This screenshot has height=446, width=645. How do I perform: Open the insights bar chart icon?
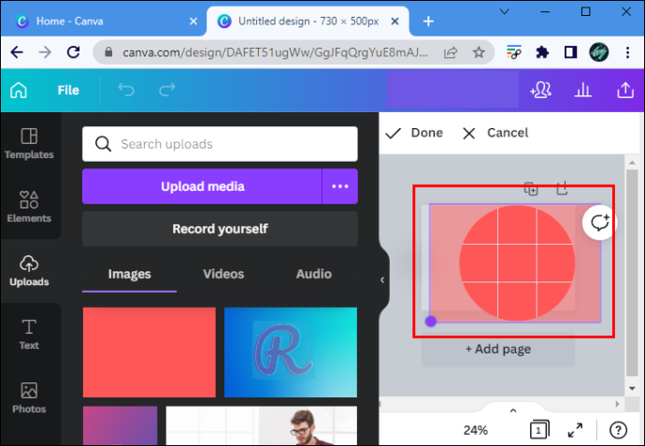pos(583,90)
